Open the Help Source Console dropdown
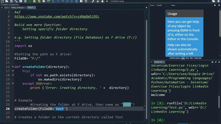Screen dimensions: 221x124 coord(162,5)
